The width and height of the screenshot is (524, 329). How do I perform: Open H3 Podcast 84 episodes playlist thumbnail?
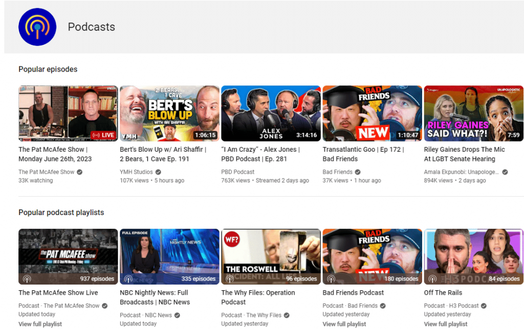tap(473, 256)
